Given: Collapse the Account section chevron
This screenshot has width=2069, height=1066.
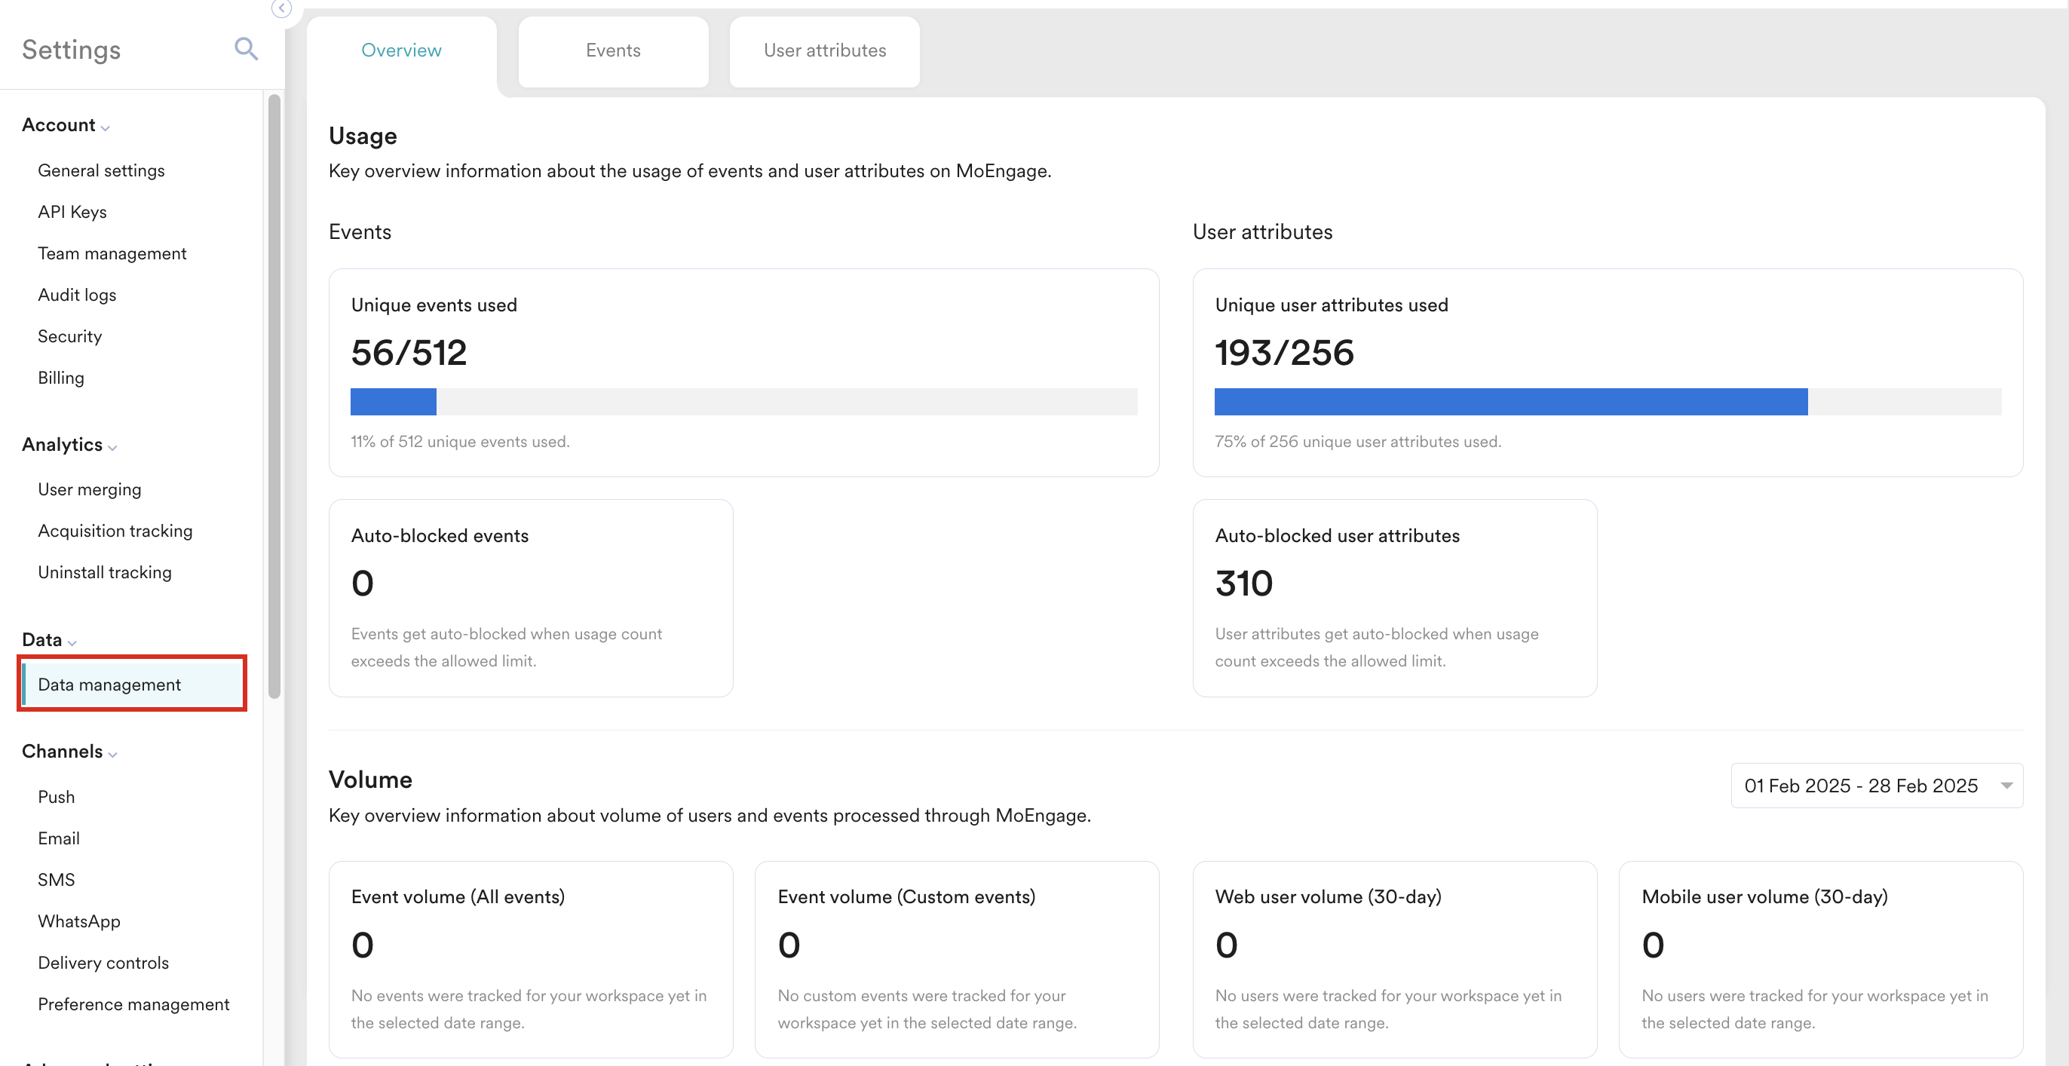Looking at the screenshot, I should 106,127.
